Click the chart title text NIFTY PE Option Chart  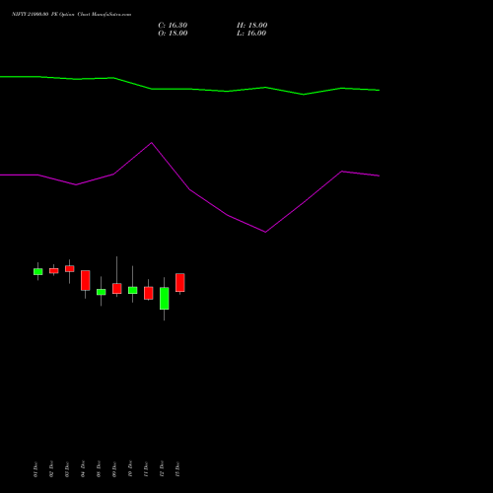tap(71, 15)
